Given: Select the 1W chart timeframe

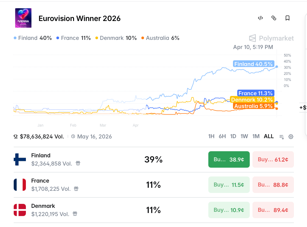Looking at the screenshot, I should [x=244, y=136].
